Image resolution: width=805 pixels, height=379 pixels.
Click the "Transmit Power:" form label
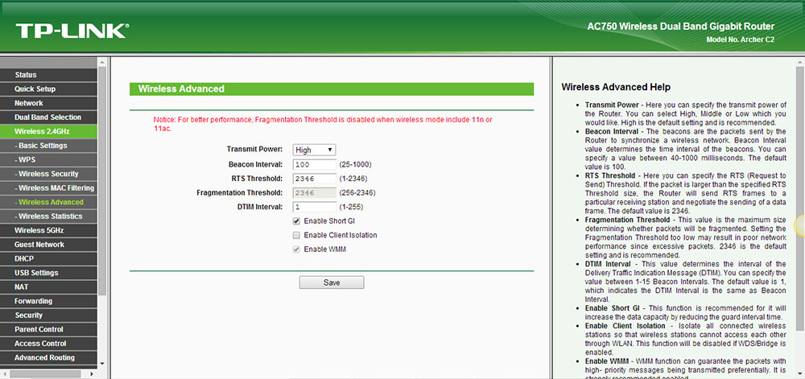tap(254, 149)
